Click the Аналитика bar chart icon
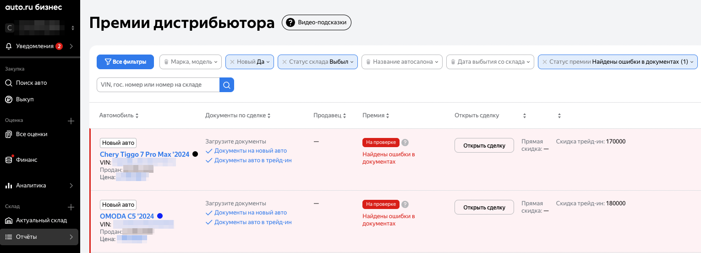Viewport: 701px width, 253px height. point(9,186)
